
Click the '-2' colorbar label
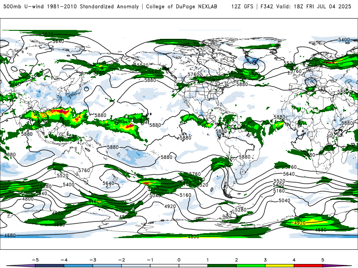pyautogui.click(x=121, y=260)
